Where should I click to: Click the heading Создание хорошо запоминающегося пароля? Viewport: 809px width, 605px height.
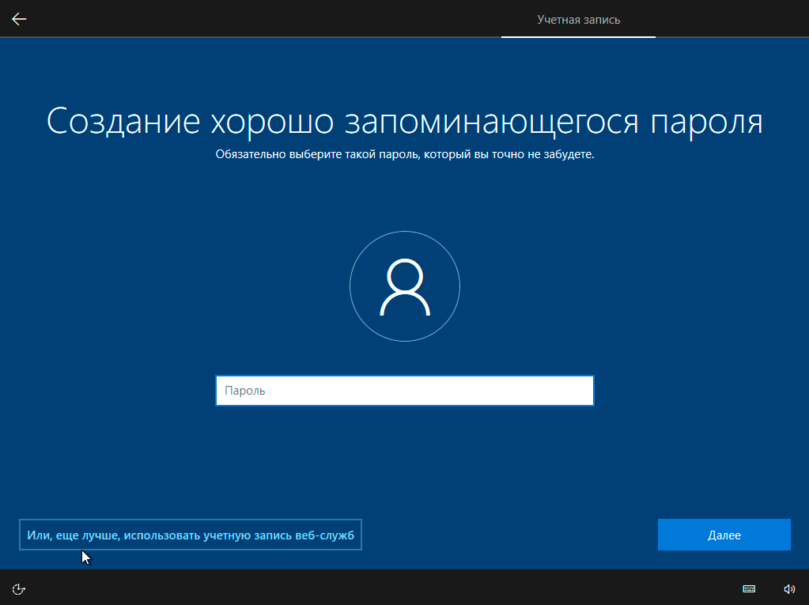pyautogui.click(x=405, y=121)
